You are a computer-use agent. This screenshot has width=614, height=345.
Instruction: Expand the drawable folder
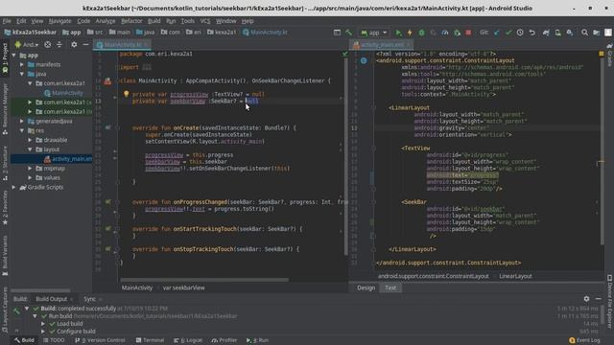[x=30, y=140]
